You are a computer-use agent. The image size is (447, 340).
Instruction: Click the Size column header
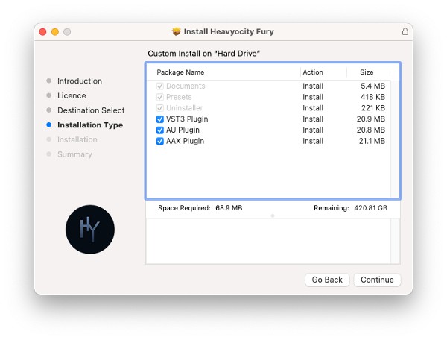click(x=367, y=72)
